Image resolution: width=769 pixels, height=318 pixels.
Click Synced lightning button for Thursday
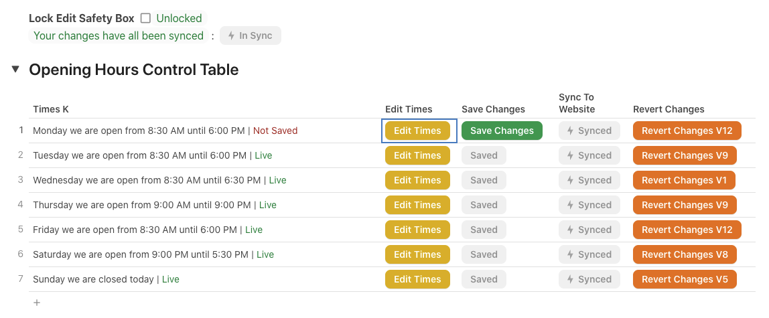pos(589,205)
